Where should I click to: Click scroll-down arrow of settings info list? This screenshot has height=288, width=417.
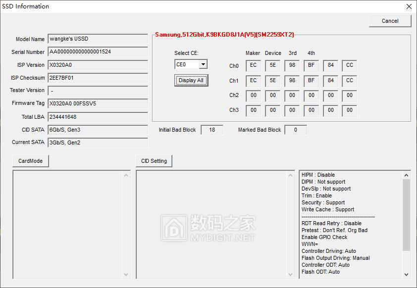coord(406,275)
